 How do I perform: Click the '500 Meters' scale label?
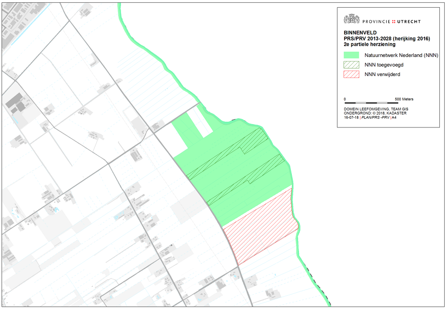coord(404,99)
